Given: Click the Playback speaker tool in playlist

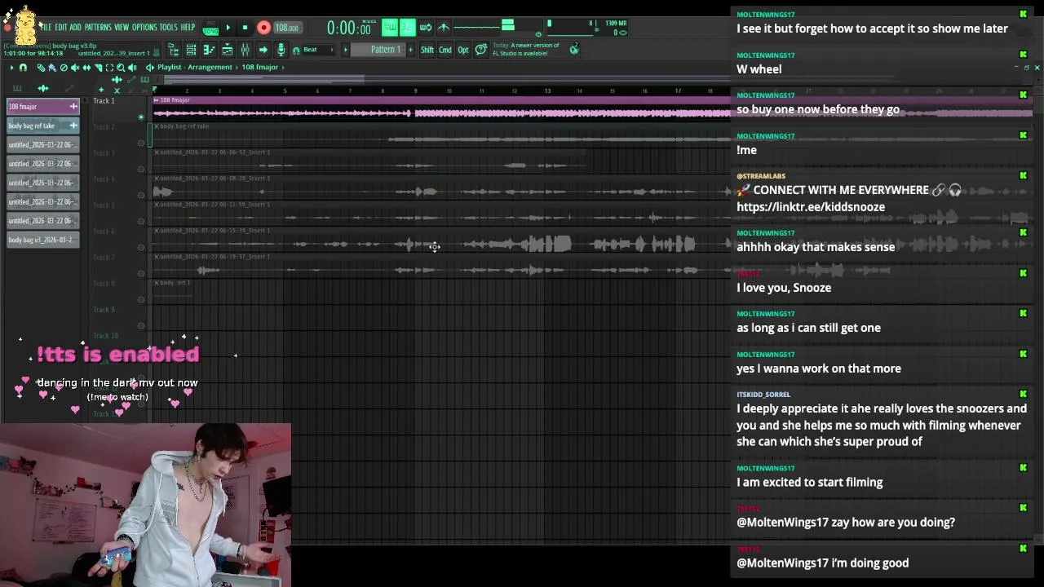Looking at the screenshot, I should 132,68.
